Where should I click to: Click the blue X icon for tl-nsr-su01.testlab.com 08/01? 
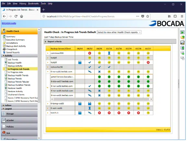(99, 72)
